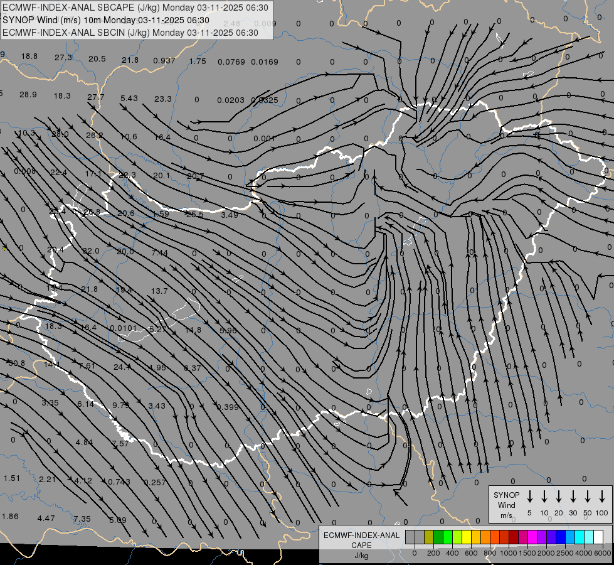
Task: Pick the deep blue CAPE legend swatch
Action: click(560, 537)
